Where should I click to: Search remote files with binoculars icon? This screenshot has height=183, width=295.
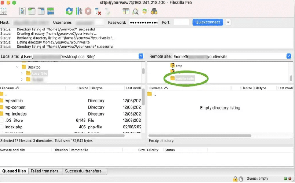154,11
